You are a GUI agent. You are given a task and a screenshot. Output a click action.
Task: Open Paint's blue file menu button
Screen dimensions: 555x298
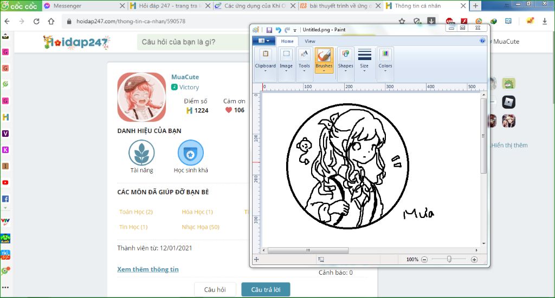(264, 41)
